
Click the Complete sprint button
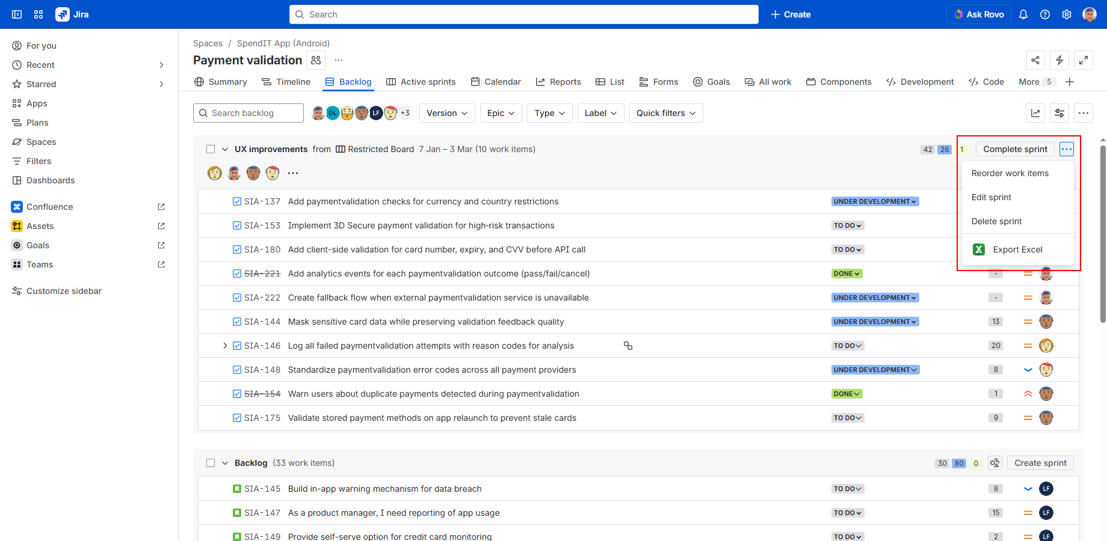[x=1015, y=149]
